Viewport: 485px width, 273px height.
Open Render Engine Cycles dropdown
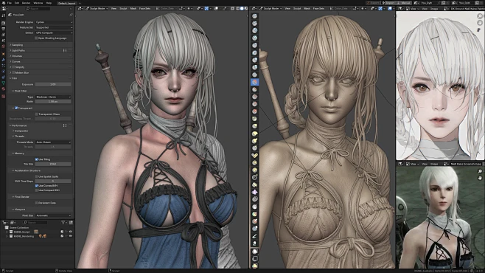coord(54,22)
